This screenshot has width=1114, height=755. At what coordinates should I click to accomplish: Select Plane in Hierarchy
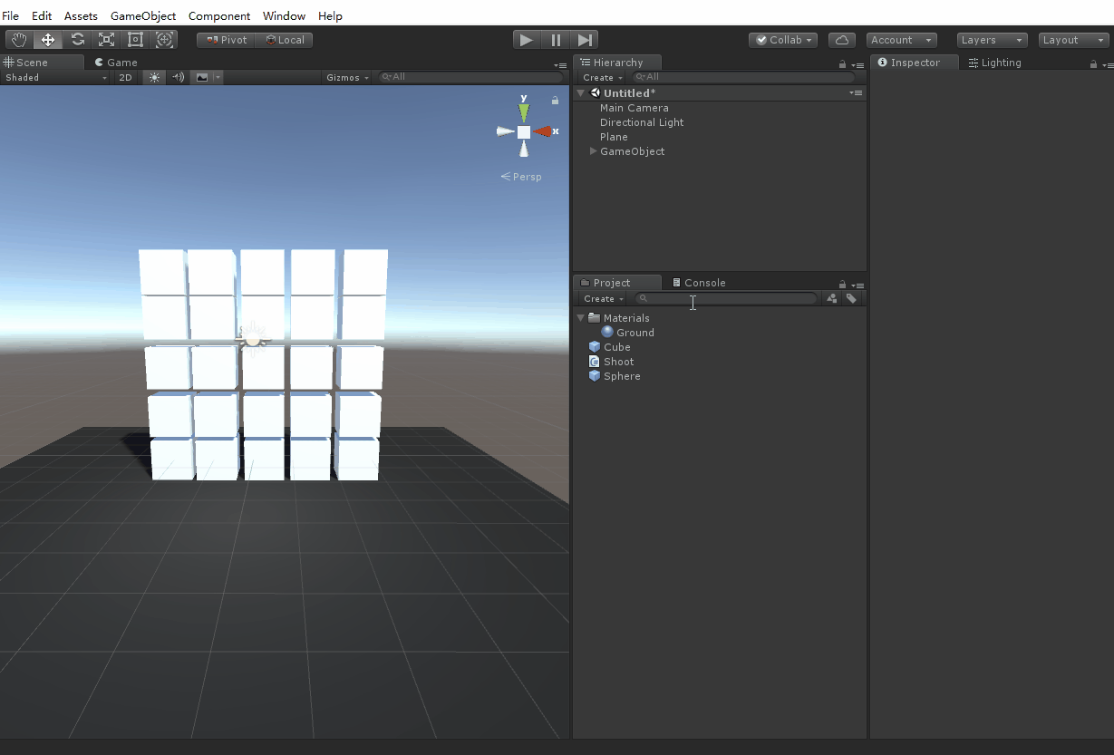614,137
